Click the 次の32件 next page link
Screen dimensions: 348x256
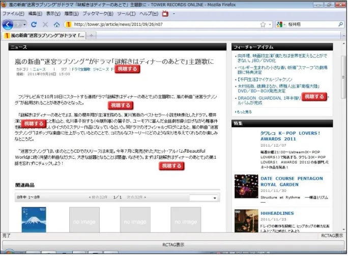pyautogui.click(x=136, y=197)
